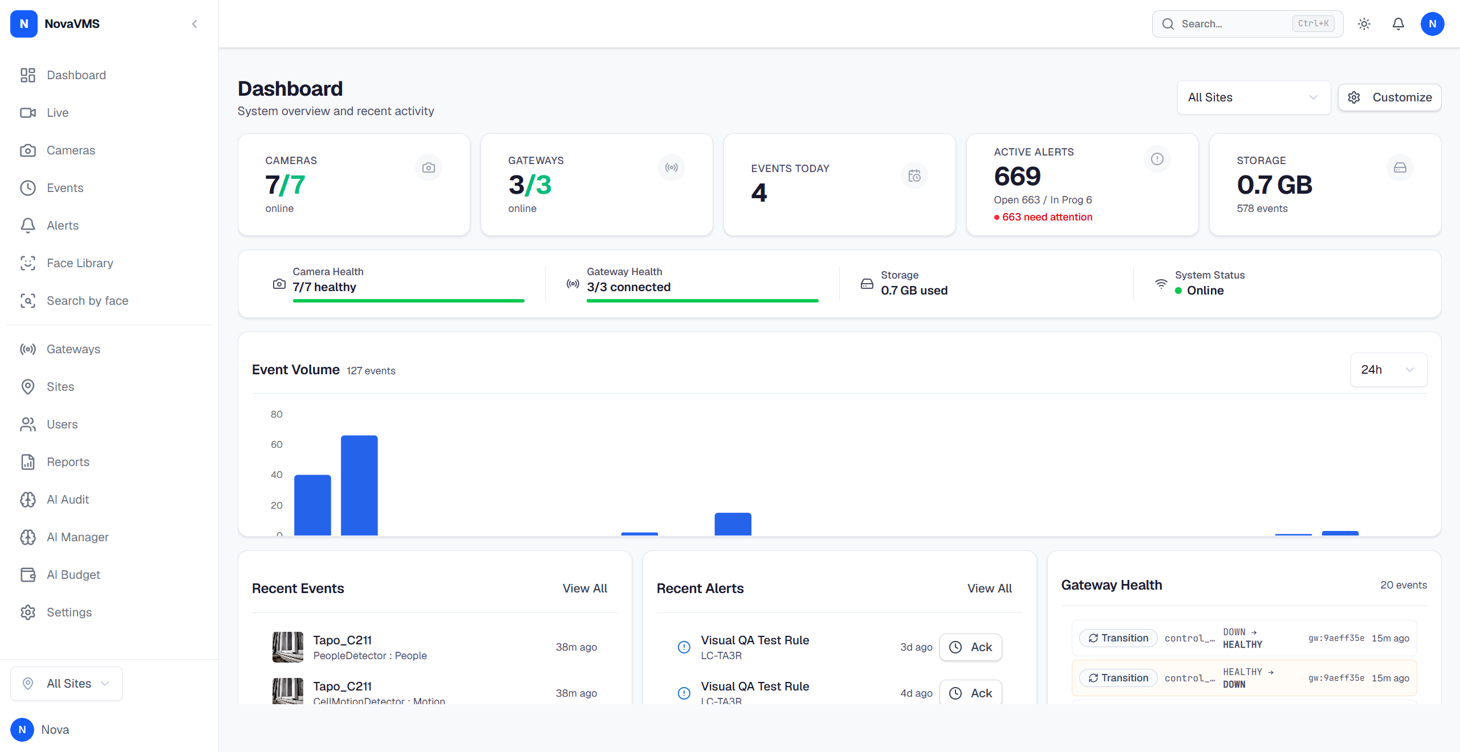The image size is (1460, 752).
Task: Open the profile avatar menu in header
Action: point(1433,24)
